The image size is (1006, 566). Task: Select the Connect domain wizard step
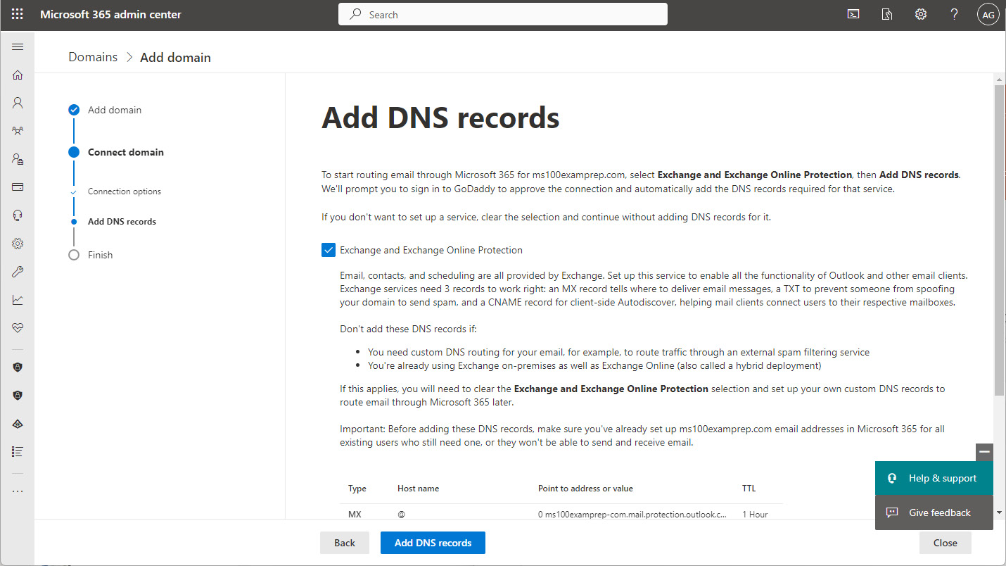pyautogui.click(x=117, y=152)
